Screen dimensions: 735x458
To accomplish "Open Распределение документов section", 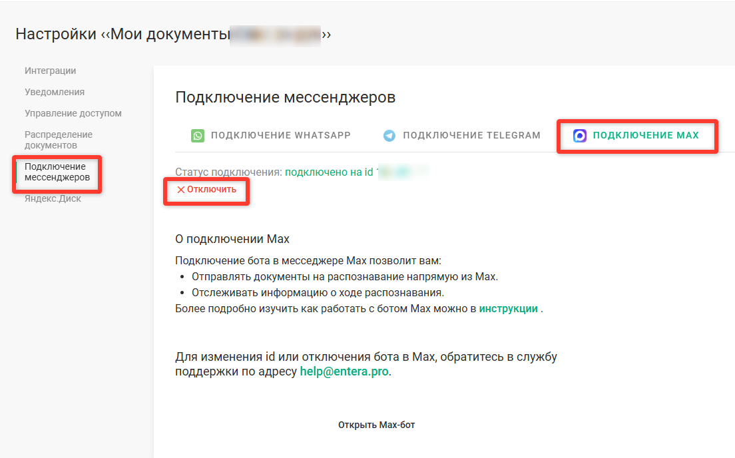I will (59, 140).
